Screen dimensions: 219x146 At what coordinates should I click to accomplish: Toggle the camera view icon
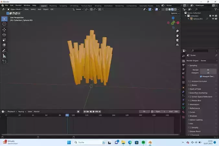177,40
